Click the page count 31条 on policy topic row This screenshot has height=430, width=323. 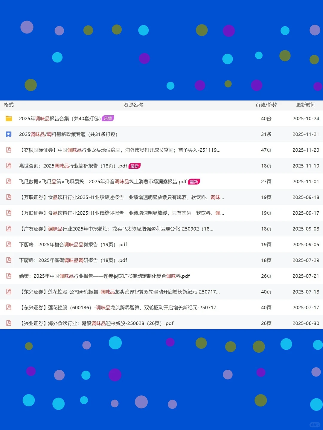(266, 134)
